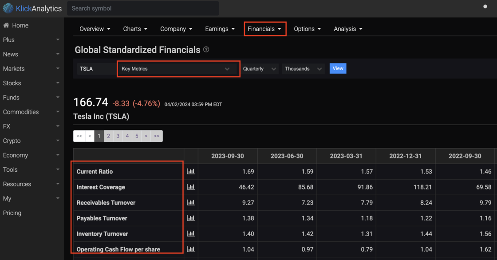Expand the Plus sidebar menu
This screenshot has width=497, height=260.
point(31,39)
